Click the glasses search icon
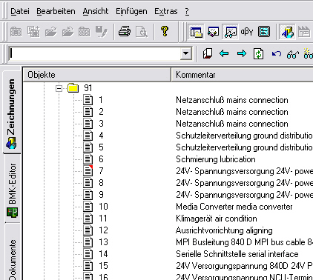Screen dimensions: 313x280 pos(293,54)
